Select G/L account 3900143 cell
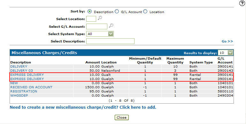The image size is (246, 124). 225,71
